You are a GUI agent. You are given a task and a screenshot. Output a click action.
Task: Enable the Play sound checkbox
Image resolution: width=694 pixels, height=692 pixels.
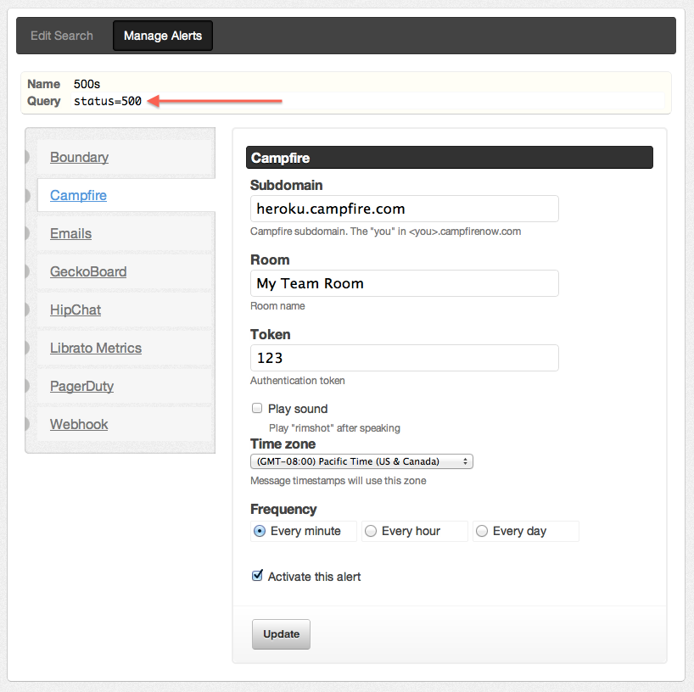point(257,408)
